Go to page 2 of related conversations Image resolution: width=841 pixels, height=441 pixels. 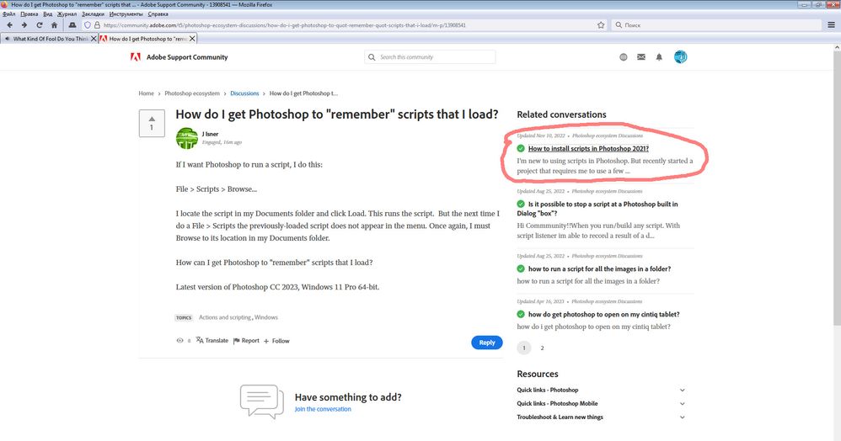pos(542,348)
